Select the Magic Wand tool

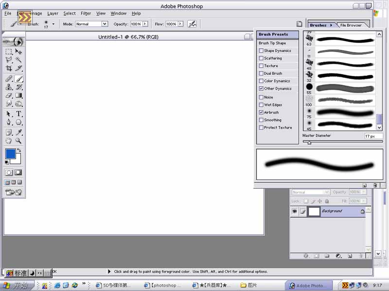tap(18, 60)
